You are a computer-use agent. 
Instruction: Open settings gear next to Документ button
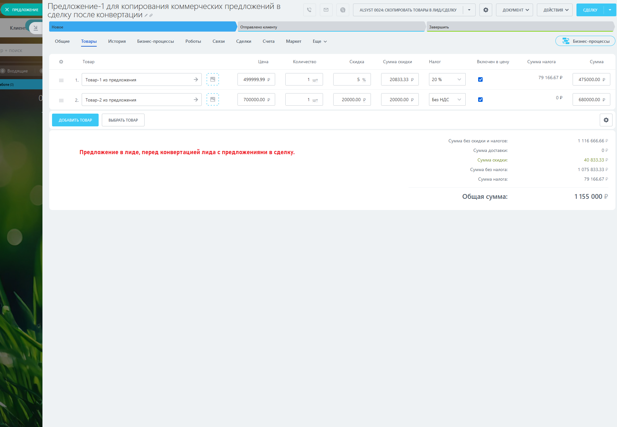485,10
